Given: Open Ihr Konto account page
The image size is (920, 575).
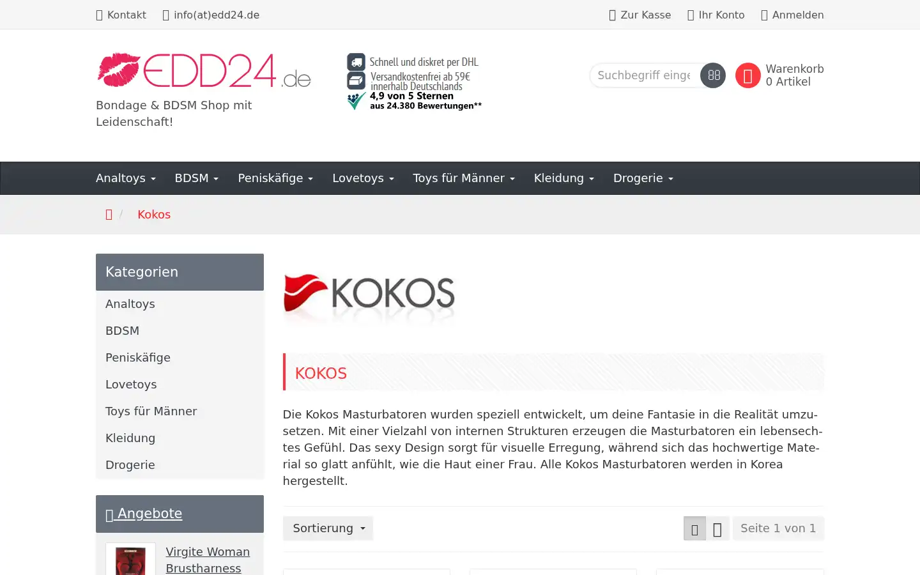Looking at the screenshot, I should point(716,15).
